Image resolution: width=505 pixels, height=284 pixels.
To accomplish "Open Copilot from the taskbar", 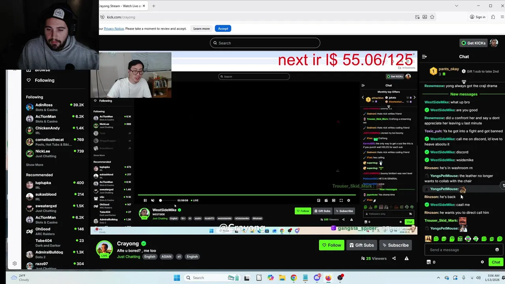I will pos(270,278).
